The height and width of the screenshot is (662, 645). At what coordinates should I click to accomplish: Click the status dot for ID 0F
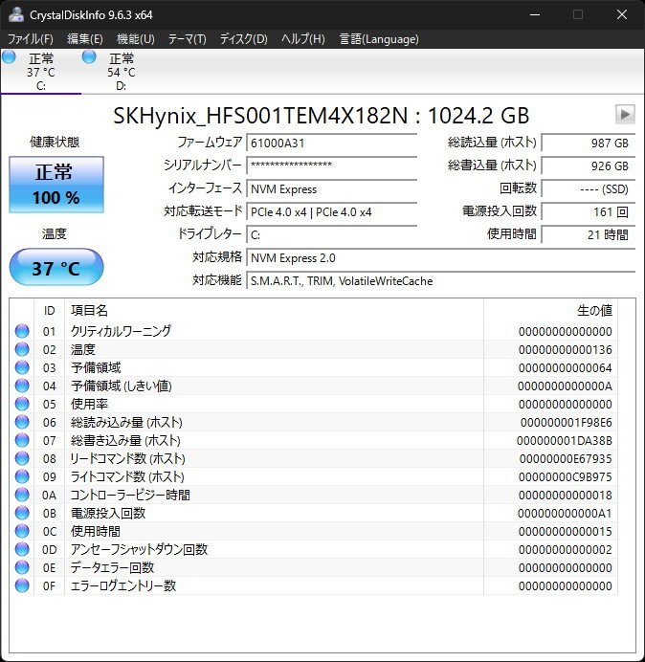22,585
